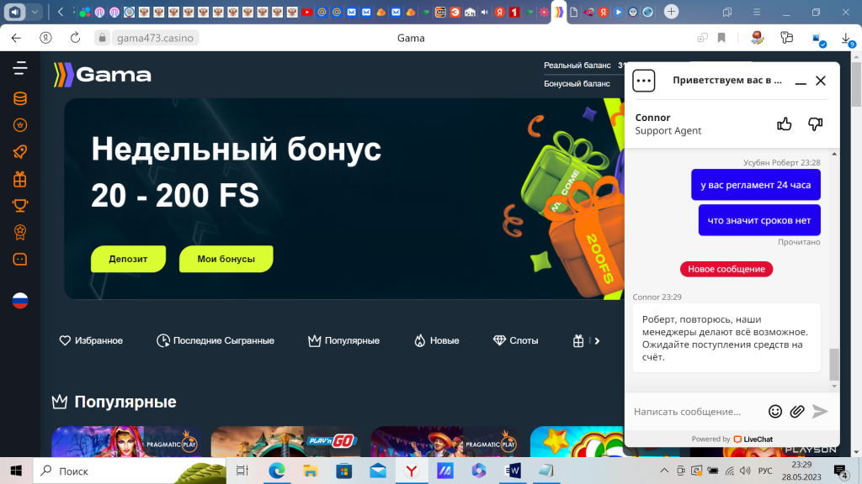
Task: Open Windows notification center icon
Action: (x=840, y=471)
